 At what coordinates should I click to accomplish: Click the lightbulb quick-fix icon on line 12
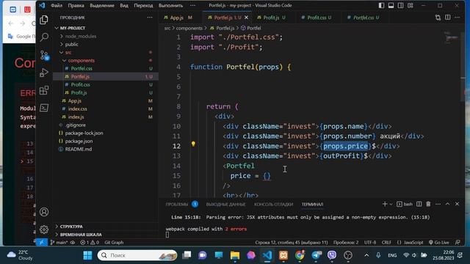[193, 144]
